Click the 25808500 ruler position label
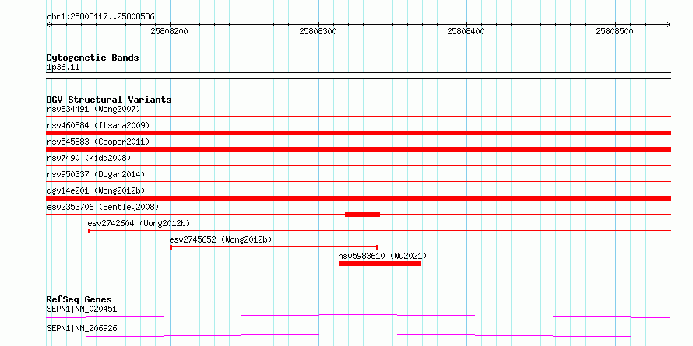Screen dimensions: 693x346 click(x=614, y=31)
